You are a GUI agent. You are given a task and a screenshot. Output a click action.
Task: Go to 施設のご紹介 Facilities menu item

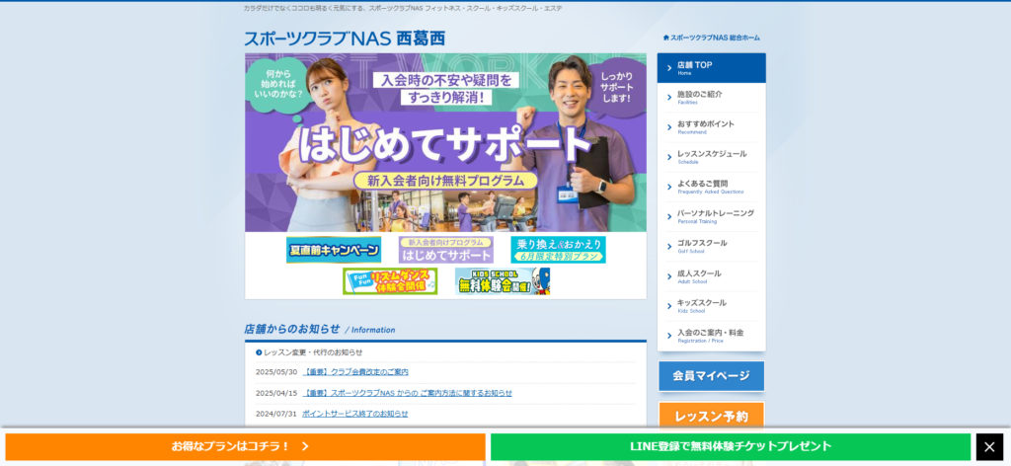point(711,98)
